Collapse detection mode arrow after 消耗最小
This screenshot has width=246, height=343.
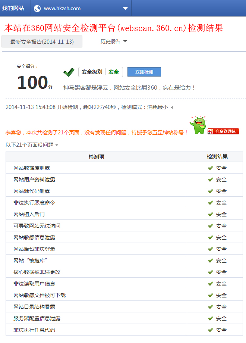(171, 107)
